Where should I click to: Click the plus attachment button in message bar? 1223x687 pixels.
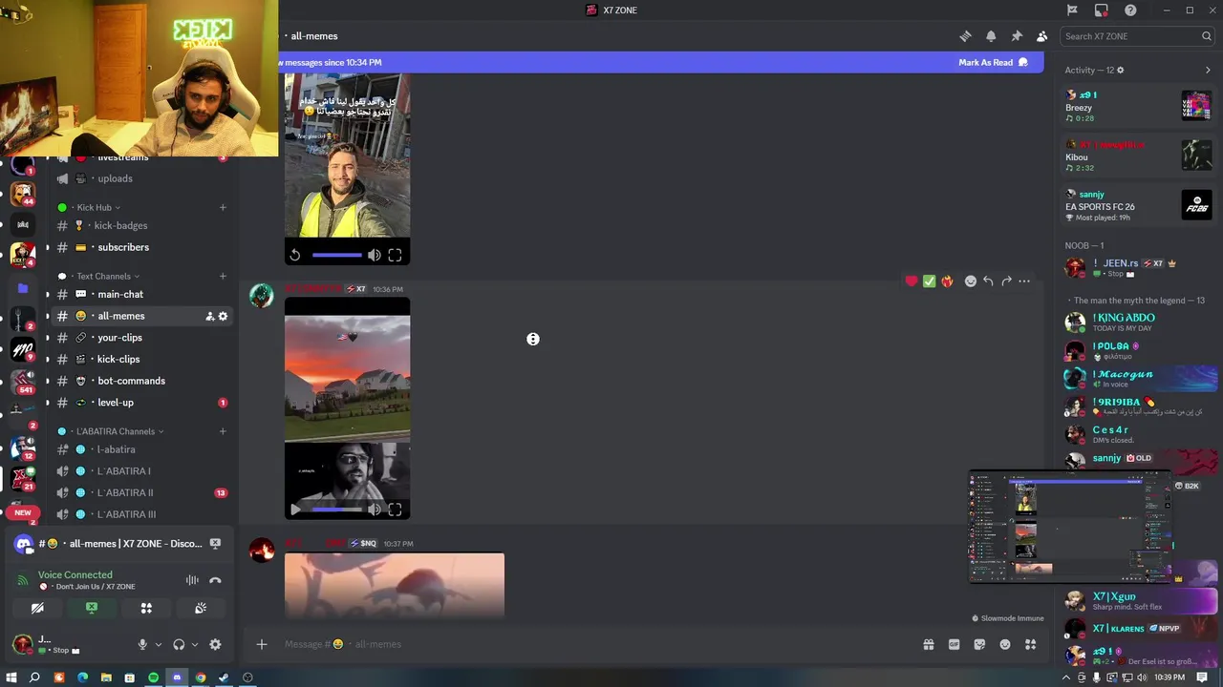tap(262, 644)
